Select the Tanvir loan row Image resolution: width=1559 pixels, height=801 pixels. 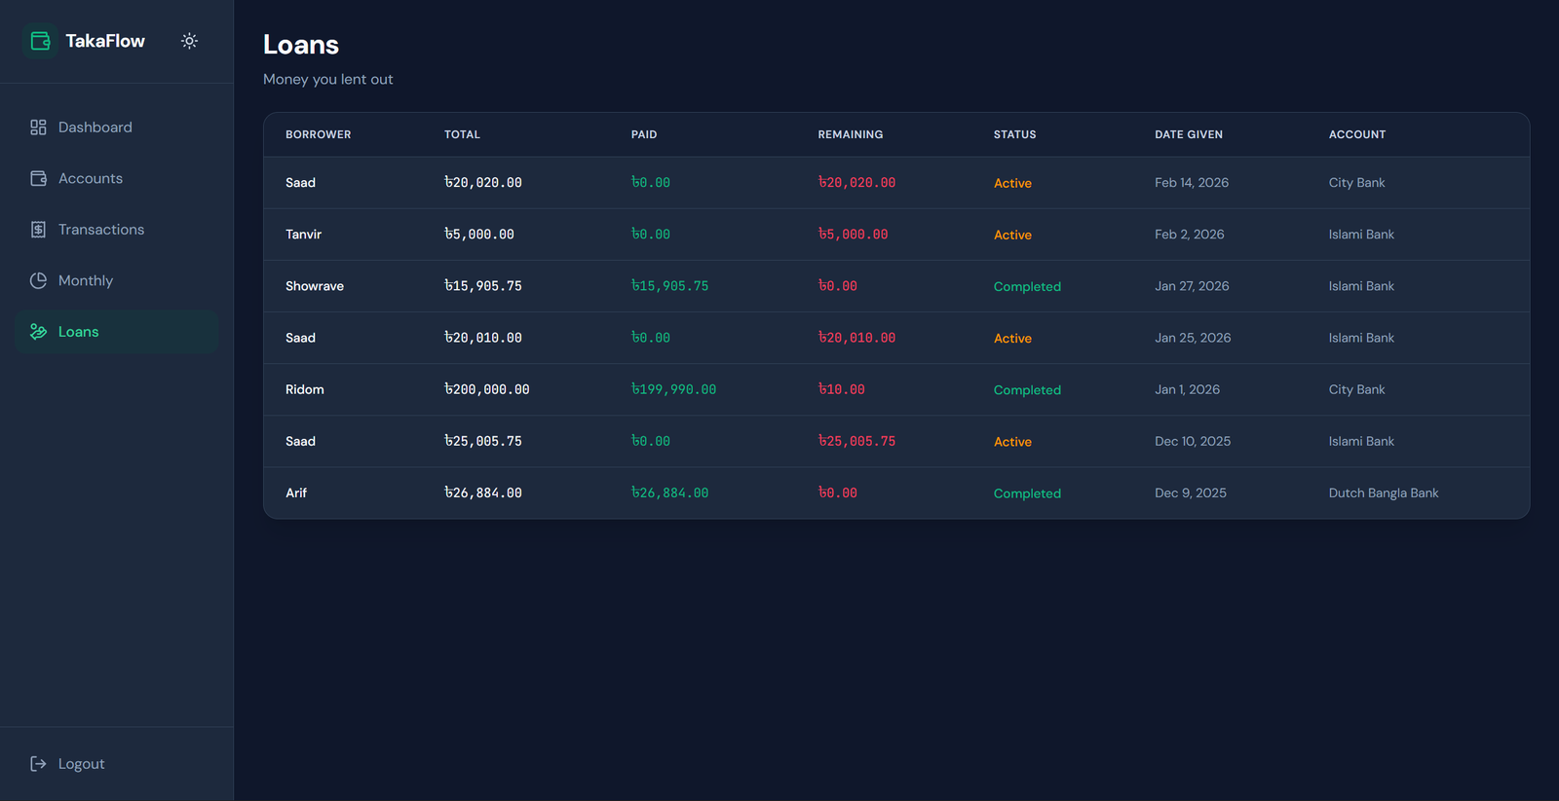[x=303, y=235]
